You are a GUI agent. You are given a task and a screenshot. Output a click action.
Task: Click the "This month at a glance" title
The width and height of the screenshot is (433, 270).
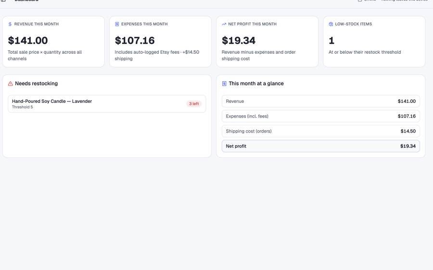pos(256,83)
